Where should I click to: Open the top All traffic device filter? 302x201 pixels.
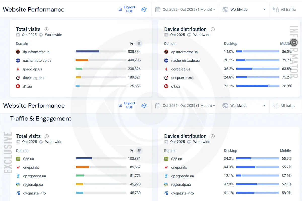[284, 10]
